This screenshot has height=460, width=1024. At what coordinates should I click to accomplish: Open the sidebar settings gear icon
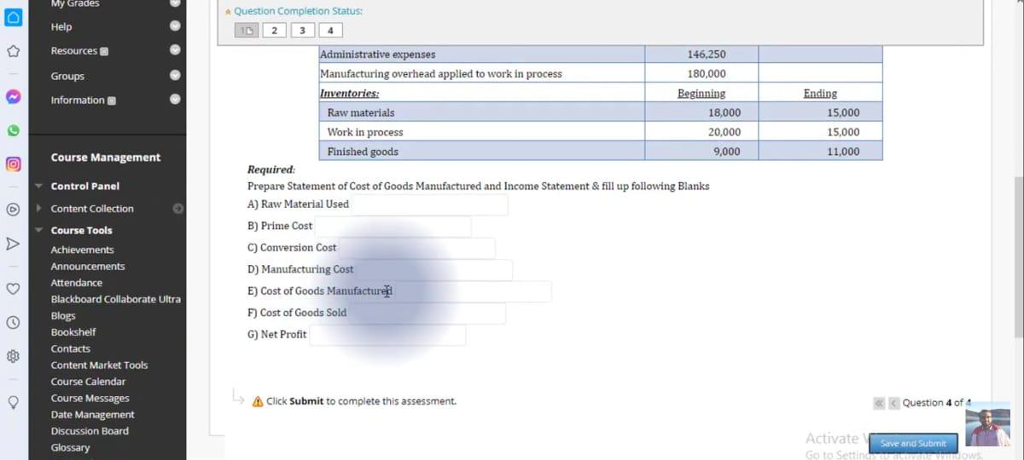[x=13, y=358]
